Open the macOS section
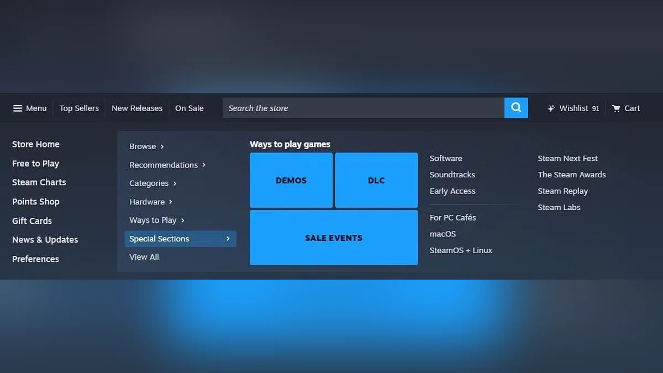 click(x=443, y=234)
